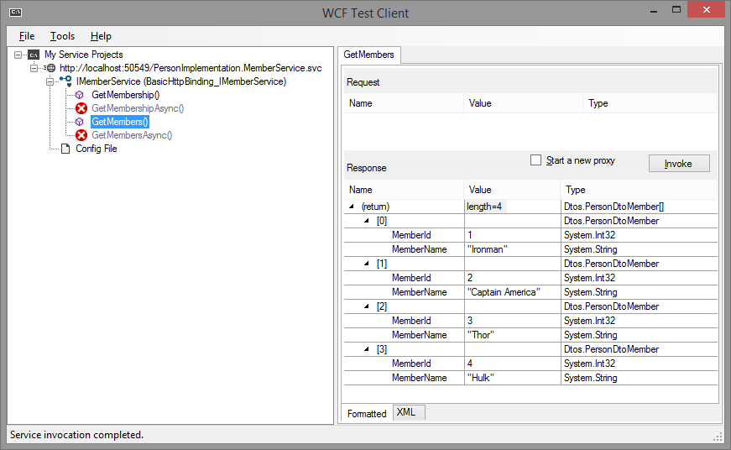The width and height of the screenshot is (731, 450).
Task: Open the Help menu
Action: [101, 36]
